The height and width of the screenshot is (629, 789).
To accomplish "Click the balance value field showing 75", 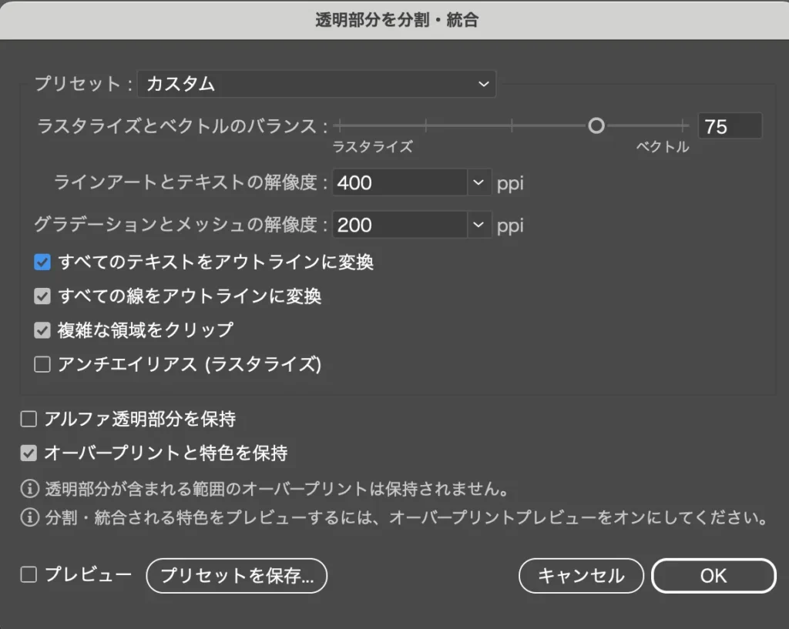I will (x=729, y=126).
